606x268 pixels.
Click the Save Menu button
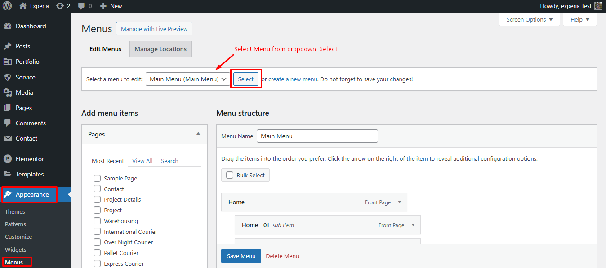241,256
